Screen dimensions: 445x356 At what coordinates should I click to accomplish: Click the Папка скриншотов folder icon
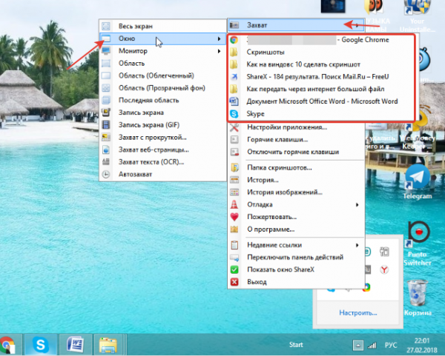tap(234, 168)
